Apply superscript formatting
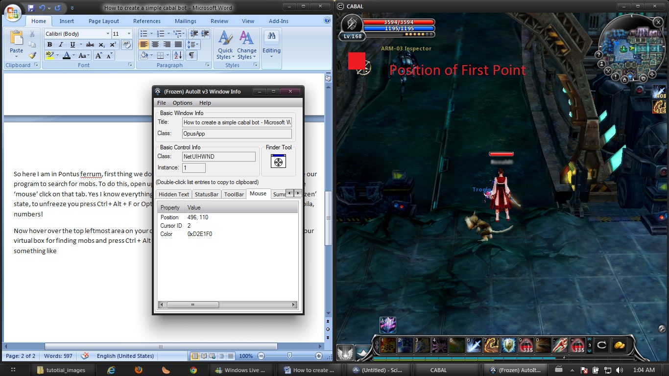The width and height of the screenshot is (669, 376). pyautogui.click(x=113, y=45)
